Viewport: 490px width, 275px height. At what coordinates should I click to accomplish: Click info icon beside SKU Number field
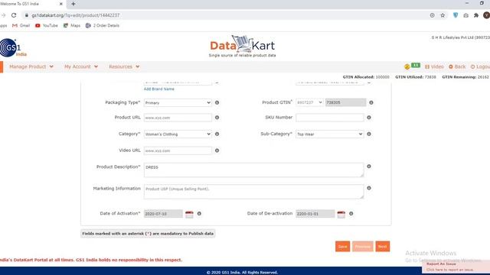click(369, 118)
